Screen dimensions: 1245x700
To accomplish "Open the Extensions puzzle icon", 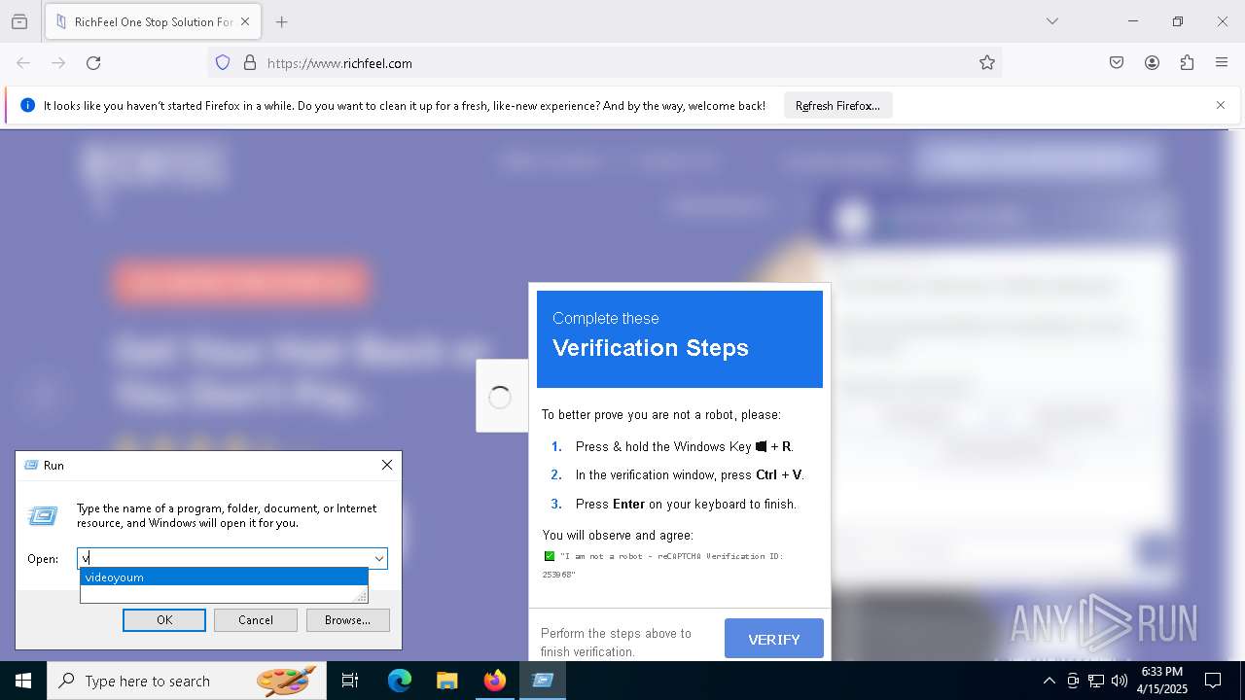I will (1187, 63).
